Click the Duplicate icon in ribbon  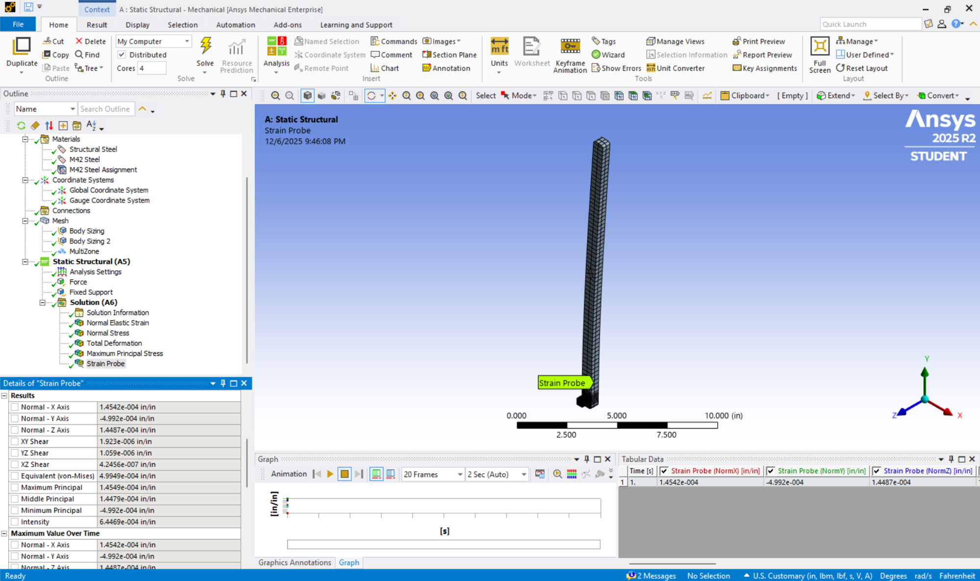coord(22,47)
